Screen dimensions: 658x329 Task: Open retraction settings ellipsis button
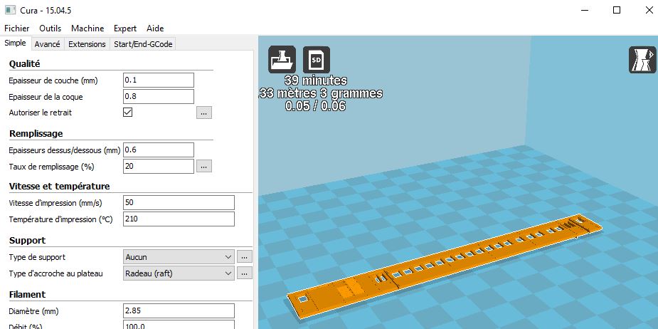204,113
